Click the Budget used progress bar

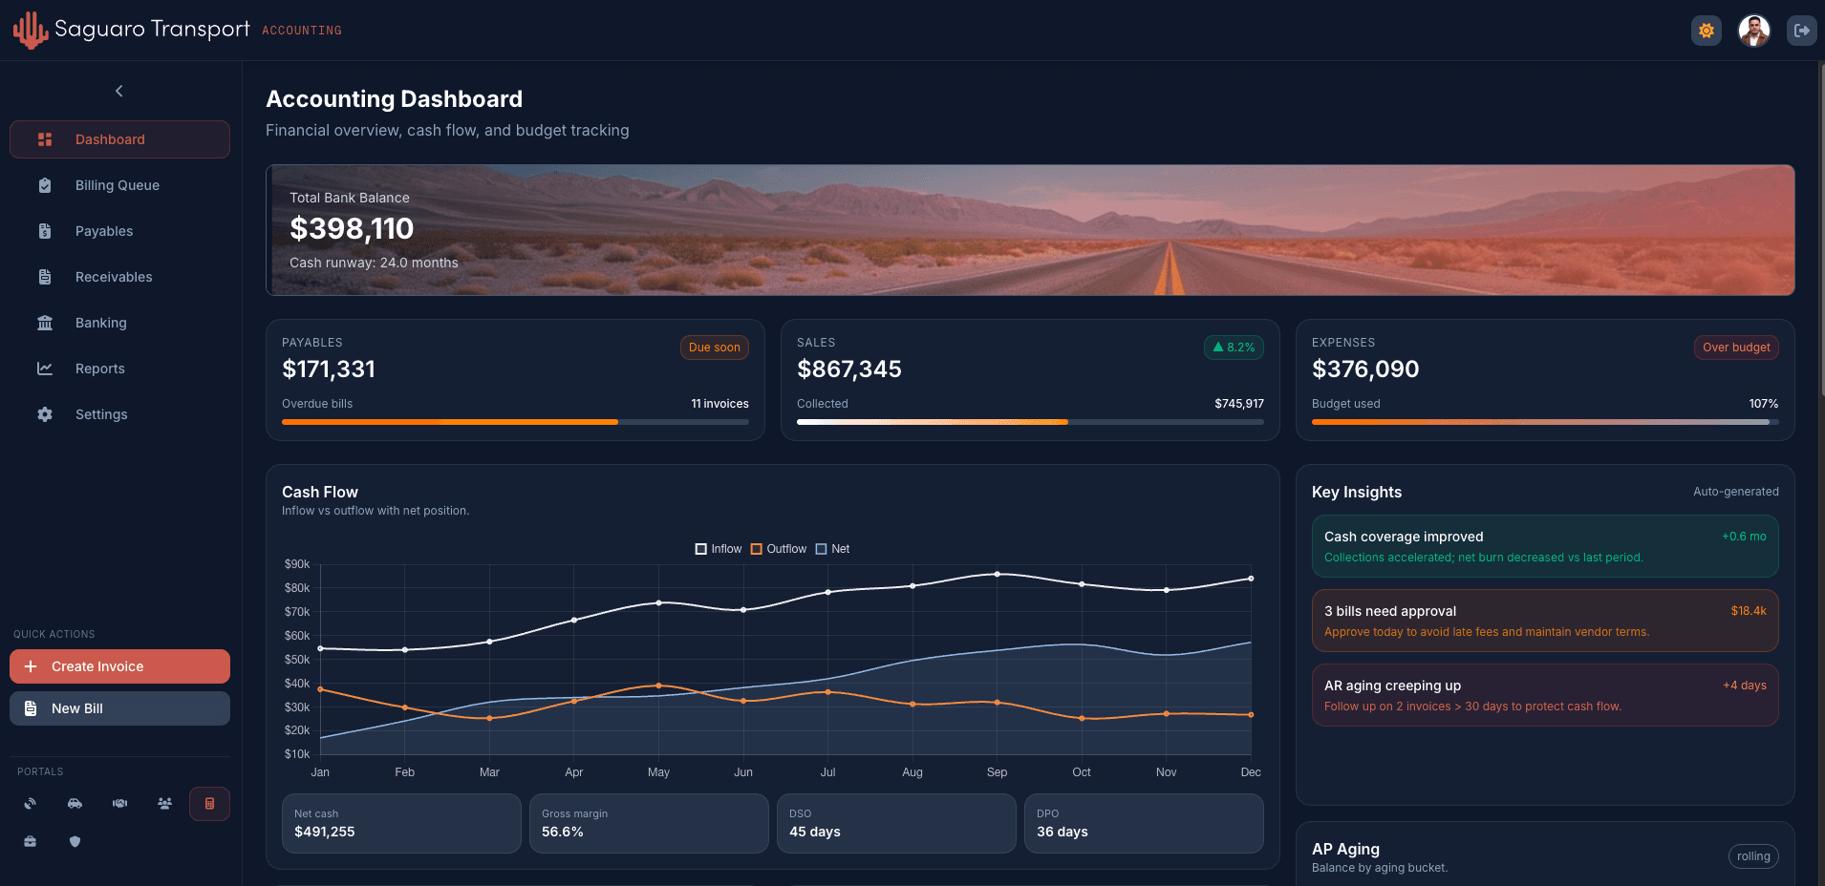pyautogui.click(x=1544, y=422)
